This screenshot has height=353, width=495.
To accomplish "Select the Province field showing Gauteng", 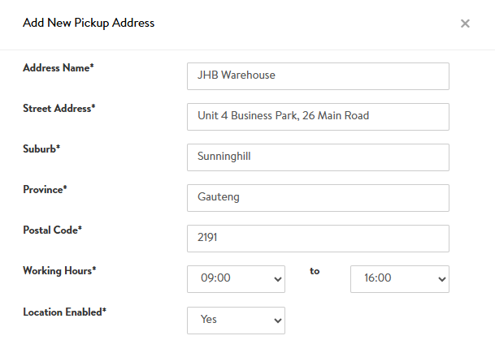I will click(x=318, y=197).
